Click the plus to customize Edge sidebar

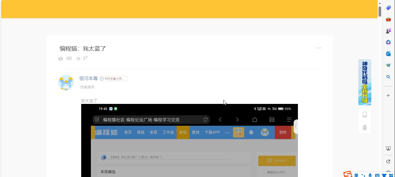click(388, 95)
